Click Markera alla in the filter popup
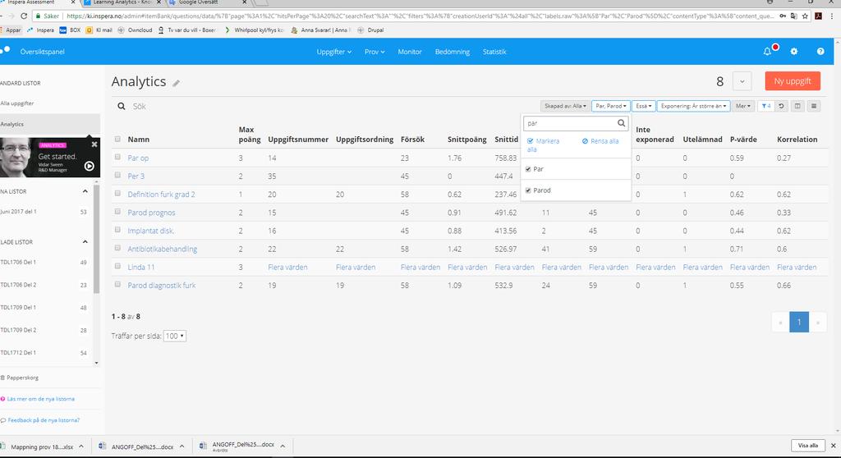This screenshot has height=458, width=841. point(543,144)
